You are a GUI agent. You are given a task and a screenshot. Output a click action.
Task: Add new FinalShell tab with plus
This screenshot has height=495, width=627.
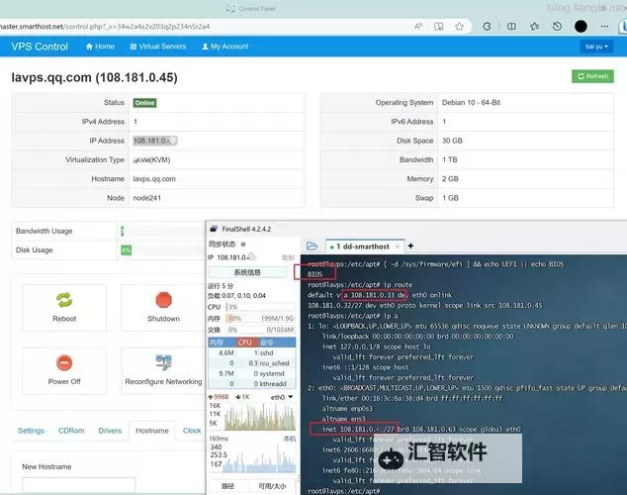(x=410, y=246)
